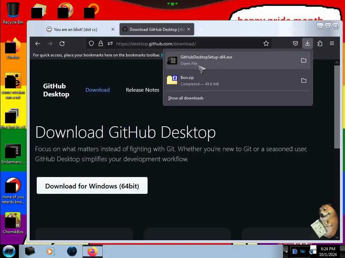Image resolution: width=345 pixels, height=258 pixels.
Task: Switch to the You are an Idiot tab
Action: (x=75, y=30)
